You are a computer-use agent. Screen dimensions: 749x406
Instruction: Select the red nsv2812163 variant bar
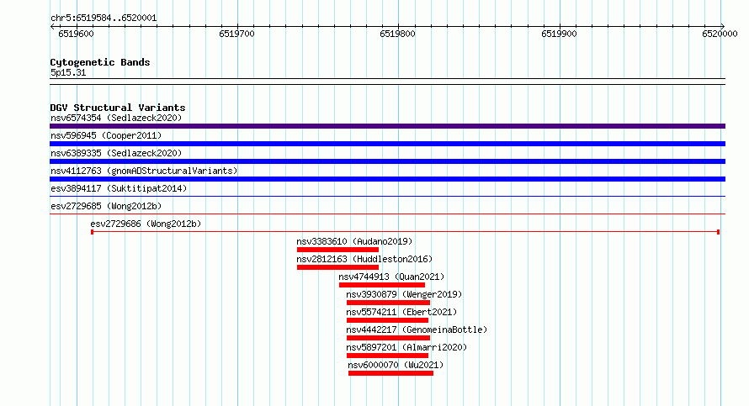pyautogui.click(x=337, y=267)
